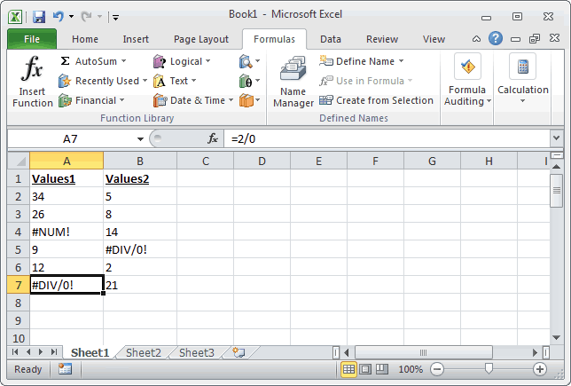Go to last sheet navigation arrow
The width and height of the screenshot is (571, 386).
click(x=54, y=351)
